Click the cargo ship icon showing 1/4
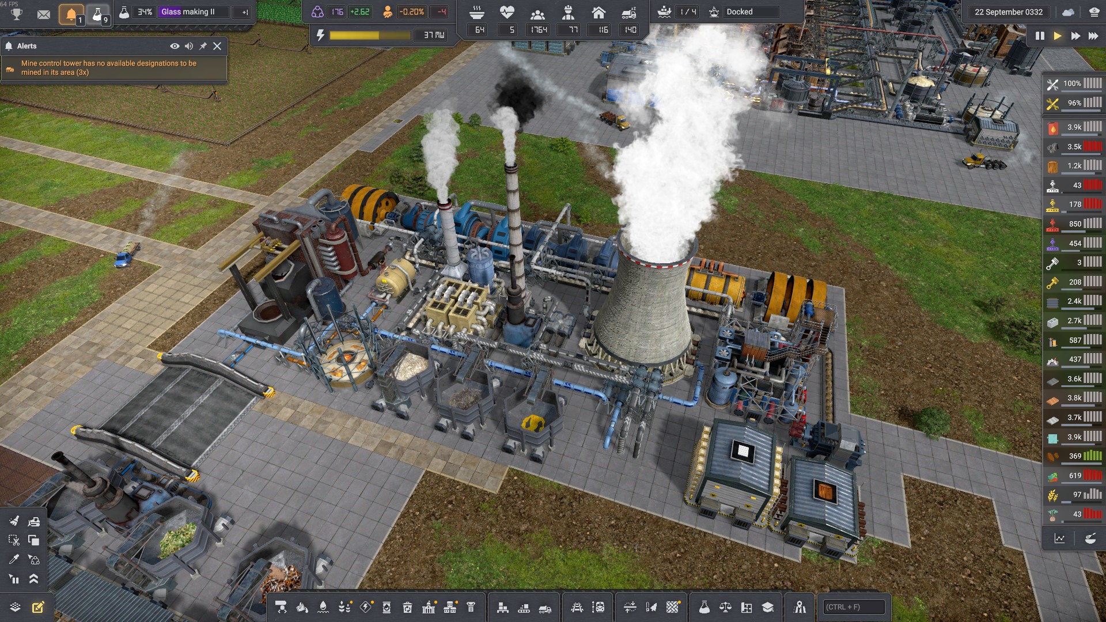The width and height of the screenshot is (1106, 622). (x=664, y=12)
